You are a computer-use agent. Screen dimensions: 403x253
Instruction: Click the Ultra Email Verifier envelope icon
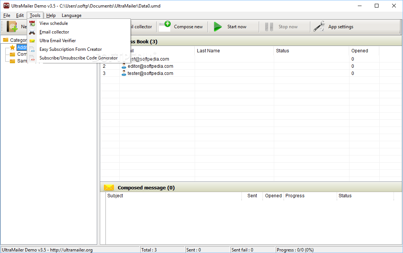(x=32, y=41)
